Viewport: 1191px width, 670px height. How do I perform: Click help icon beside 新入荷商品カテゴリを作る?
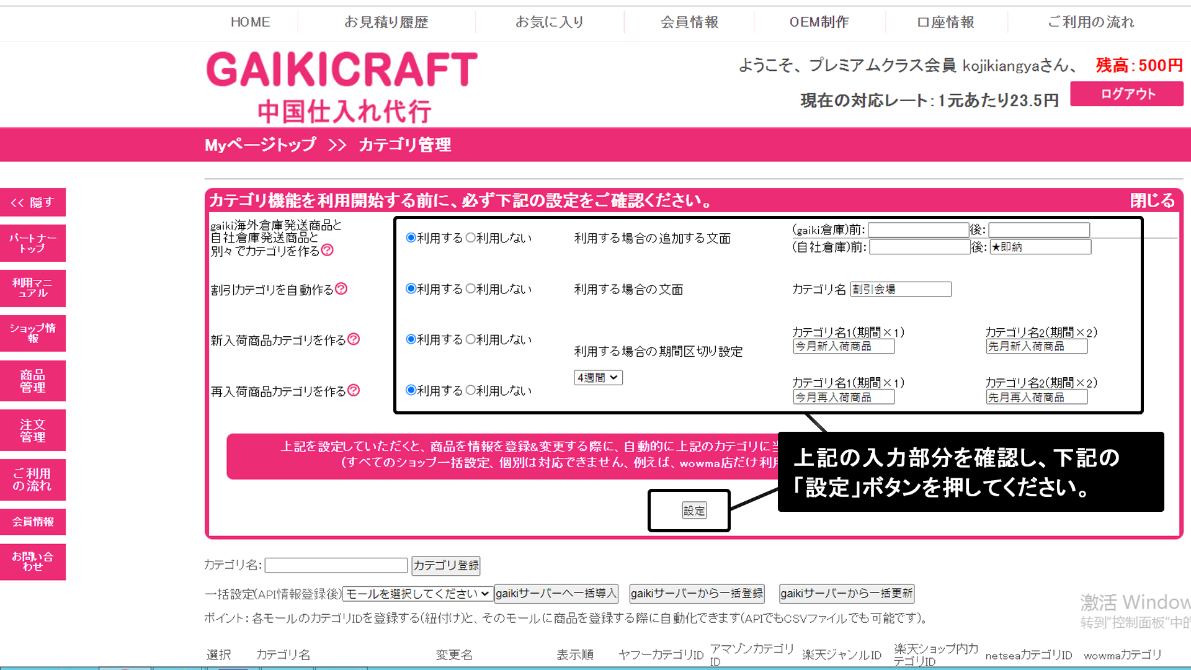(x=354, y=339)
